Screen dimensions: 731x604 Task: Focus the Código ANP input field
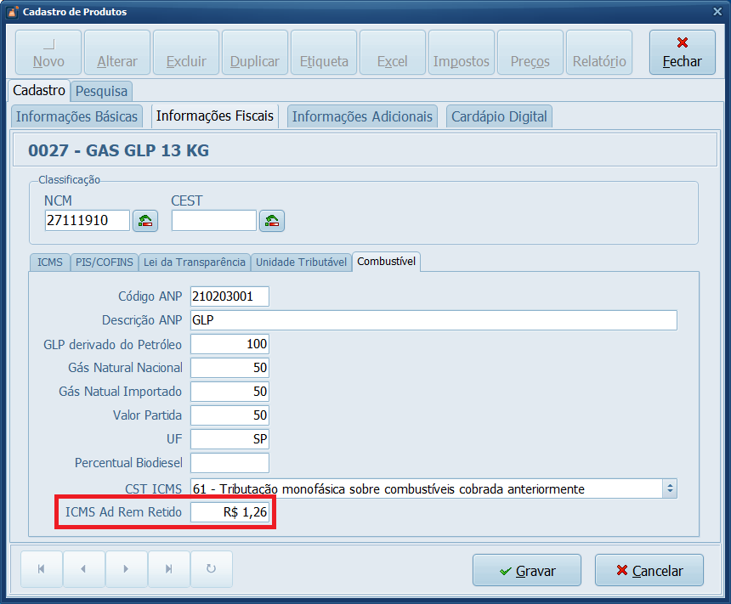tap(229, 296)
